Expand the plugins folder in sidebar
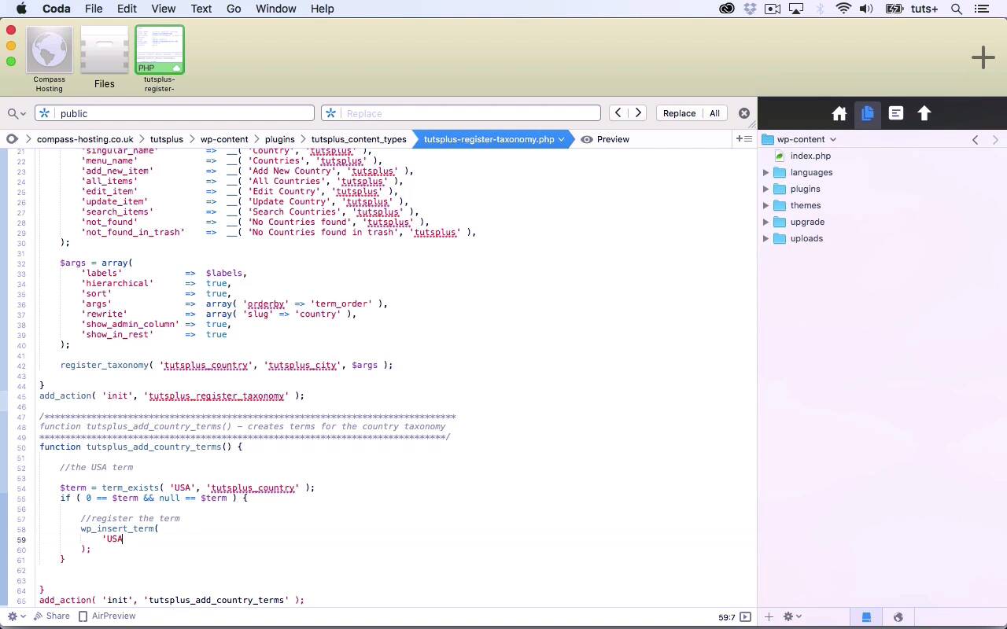The width and height of the screenshot is (1007, 629). click(765, 189)
